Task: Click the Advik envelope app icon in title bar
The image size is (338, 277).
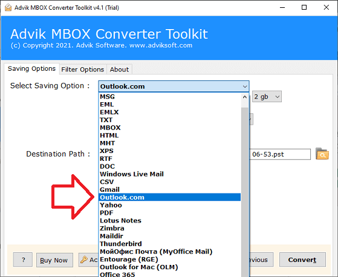Action: [x=8, y=7]
